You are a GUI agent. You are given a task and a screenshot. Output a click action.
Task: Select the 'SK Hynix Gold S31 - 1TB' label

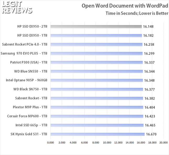[x=29, y=134]
